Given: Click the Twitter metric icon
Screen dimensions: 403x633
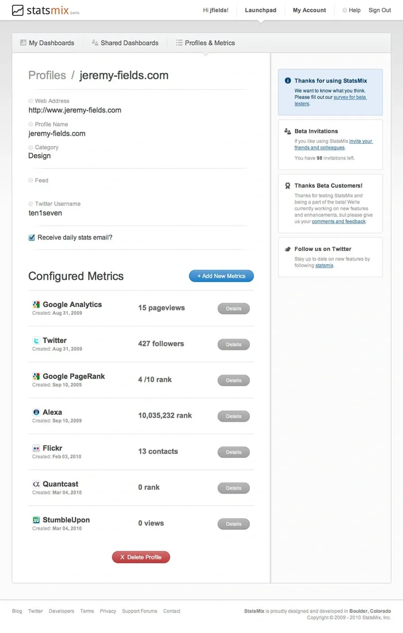Looking at the screenshot, I should [36, 340].
